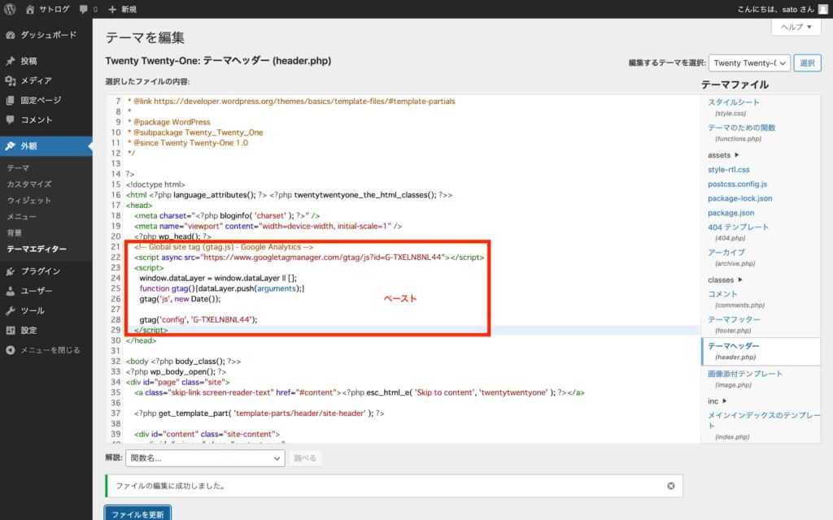Open package.json file
Image resolution: width=833 pixels, height=520 pixels.
[x=731, y=213]
